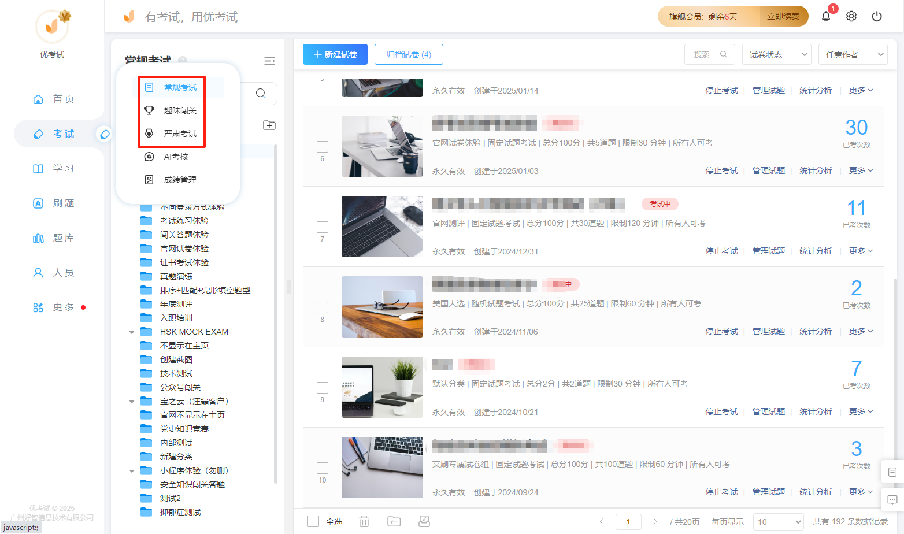Click the page number input field
The width and height of the screenshot is (904, 534).
point(628,521)
